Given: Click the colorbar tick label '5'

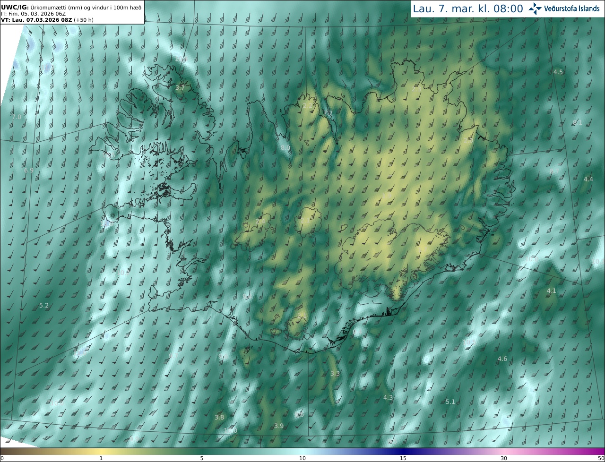Looking at the screenshot, I should click(x=202, y=458).
